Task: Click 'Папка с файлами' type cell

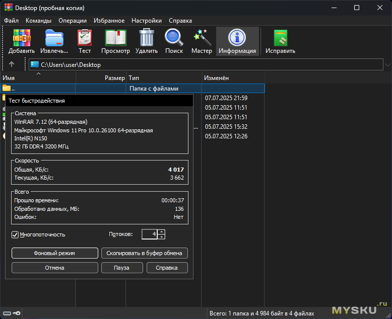Action: (x=154, y=89)
